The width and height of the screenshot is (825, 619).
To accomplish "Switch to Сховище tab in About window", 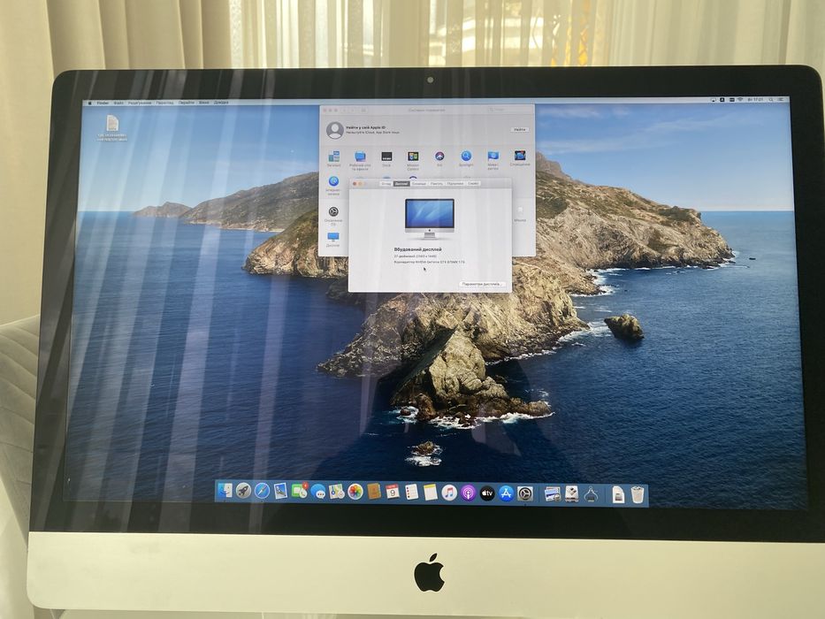I will tap(419, 184).
